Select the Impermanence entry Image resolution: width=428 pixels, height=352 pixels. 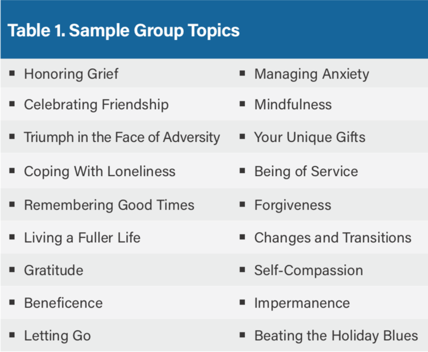point(302,303)
